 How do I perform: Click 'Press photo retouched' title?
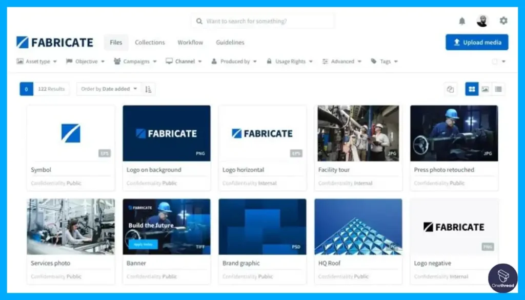click(444, 170)
